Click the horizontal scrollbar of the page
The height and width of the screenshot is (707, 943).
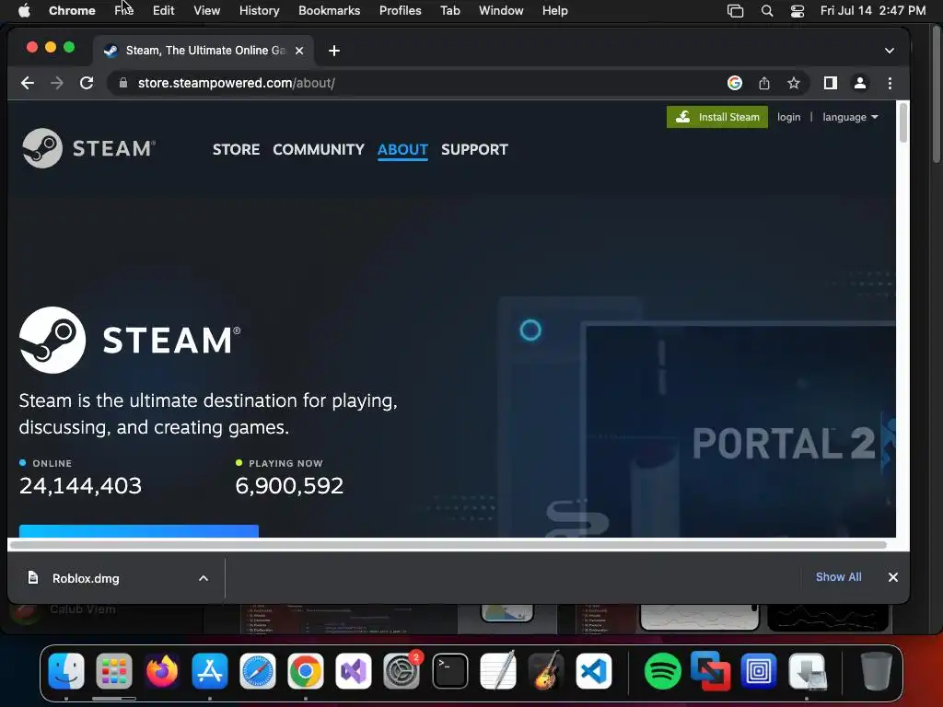click(448, 545)
